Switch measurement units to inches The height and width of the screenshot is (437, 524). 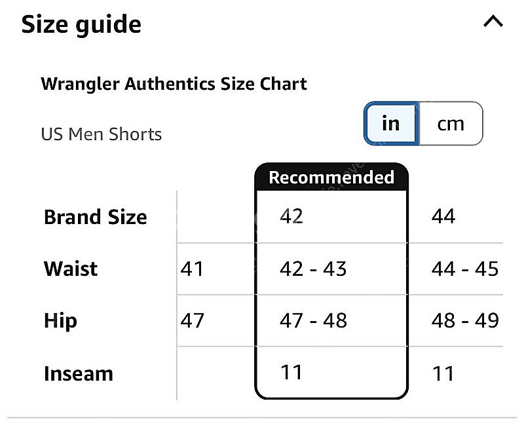point(390,123)
